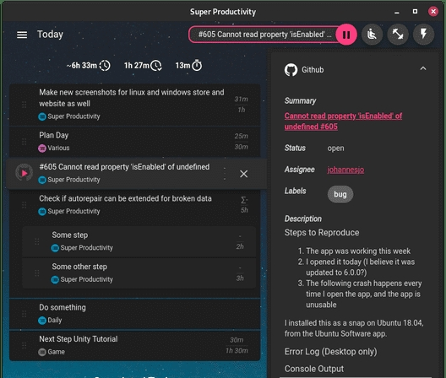Click the 1h 27m worked clock icon

156,66
